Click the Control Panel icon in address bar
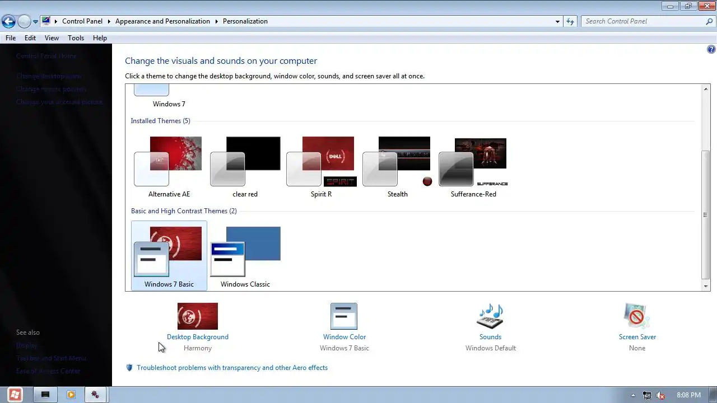Image resolution: width=717 pixels, height=403 pixels. pyautogui.click(x=46, y=21)
